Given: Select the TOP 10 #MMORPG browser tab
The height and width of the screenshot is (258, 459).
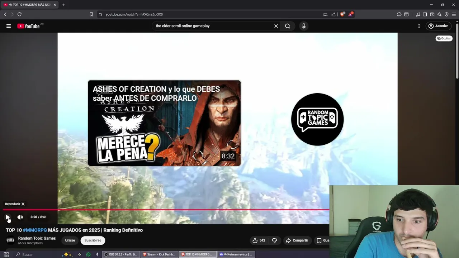Looking at the screenshot, I should tap(29, 5).
